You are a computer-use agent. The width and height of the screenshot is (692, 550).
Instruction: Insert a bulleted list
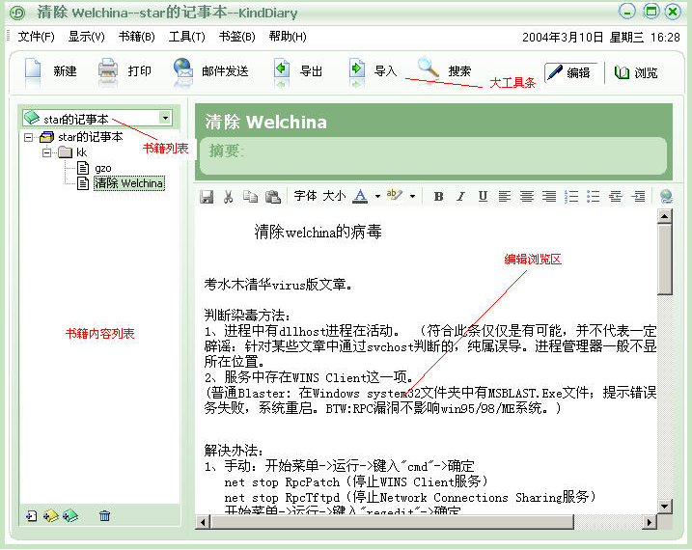[x=594, y=197]
